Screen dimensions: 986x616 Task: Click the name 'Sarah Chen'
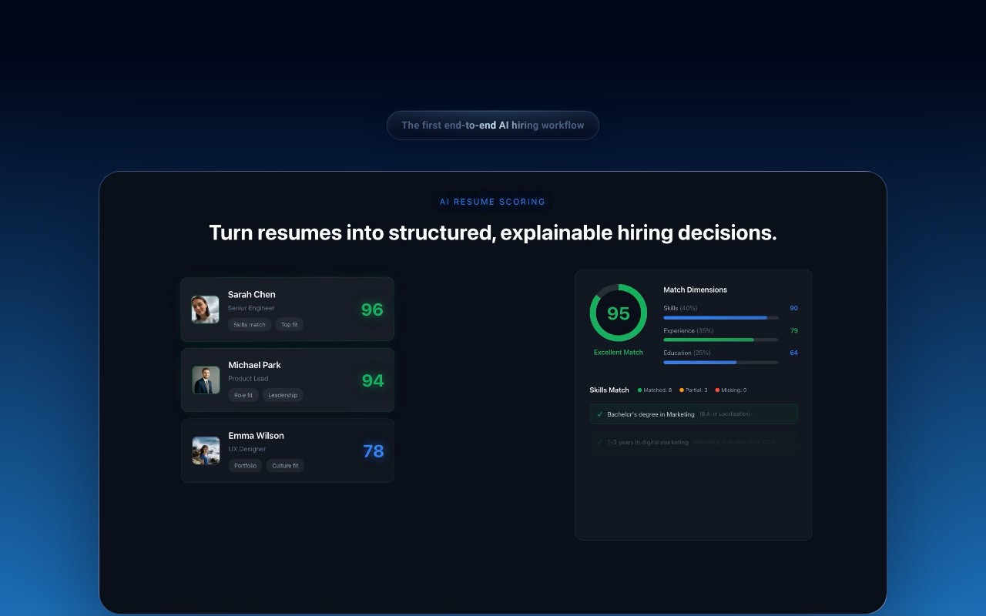[x=252, y=294]
